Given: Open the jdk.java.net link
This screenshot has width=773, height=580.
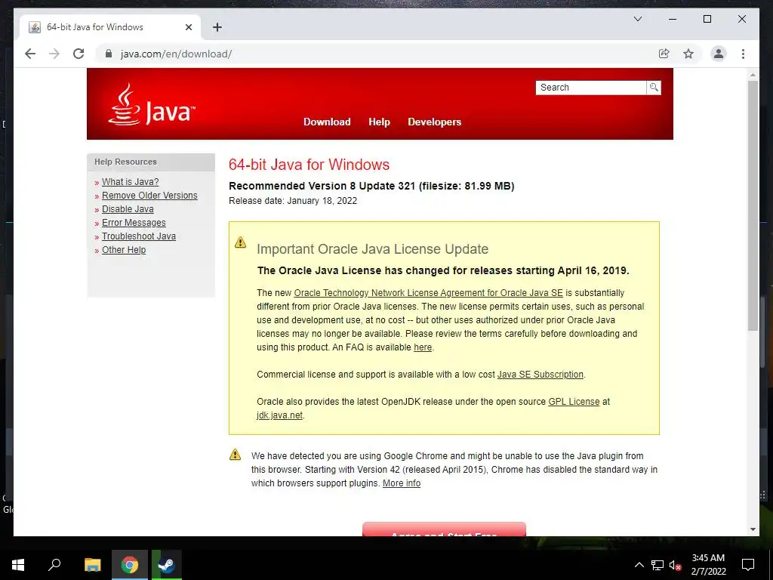Looking at the screenshot, I should click(279, 415).
